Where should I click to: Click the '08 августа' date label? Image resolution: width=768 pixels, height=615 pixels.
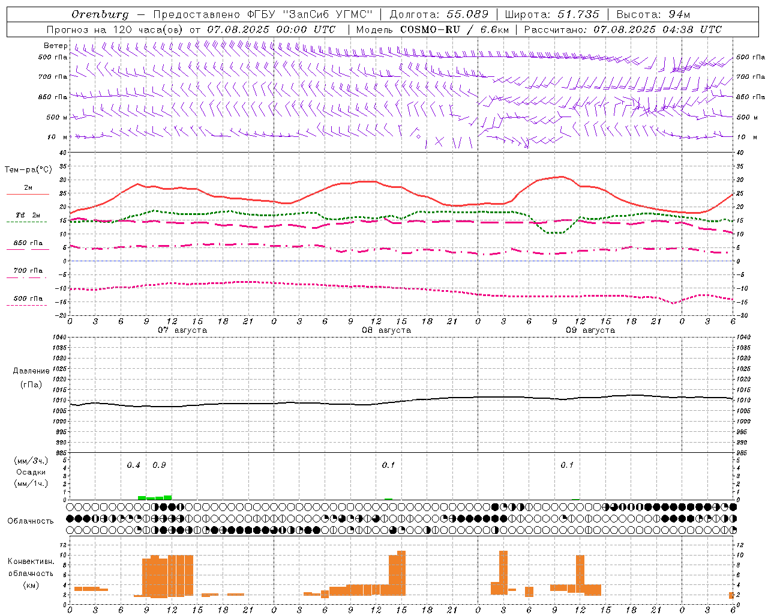click(x=386, y=330)
